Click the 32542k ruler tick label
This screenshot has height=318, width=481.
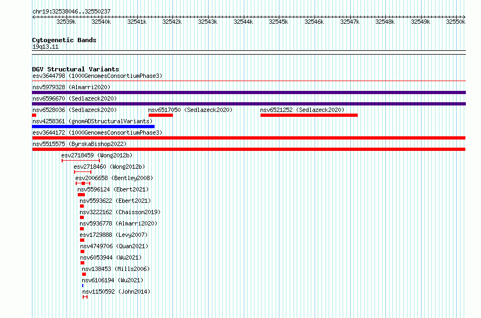click(x=172, y=22)
